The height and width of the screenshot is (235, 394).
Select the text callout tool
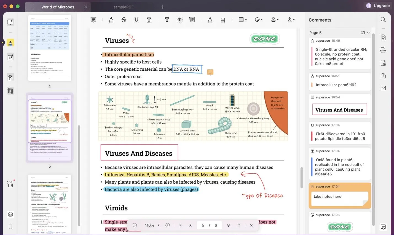point(192,20)
